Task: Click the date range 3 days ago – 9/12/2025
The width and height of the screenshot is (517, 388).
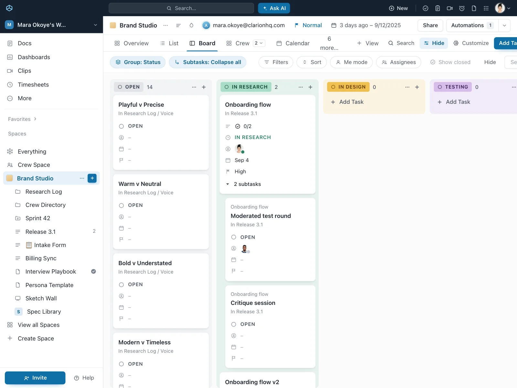Action: 366,25
